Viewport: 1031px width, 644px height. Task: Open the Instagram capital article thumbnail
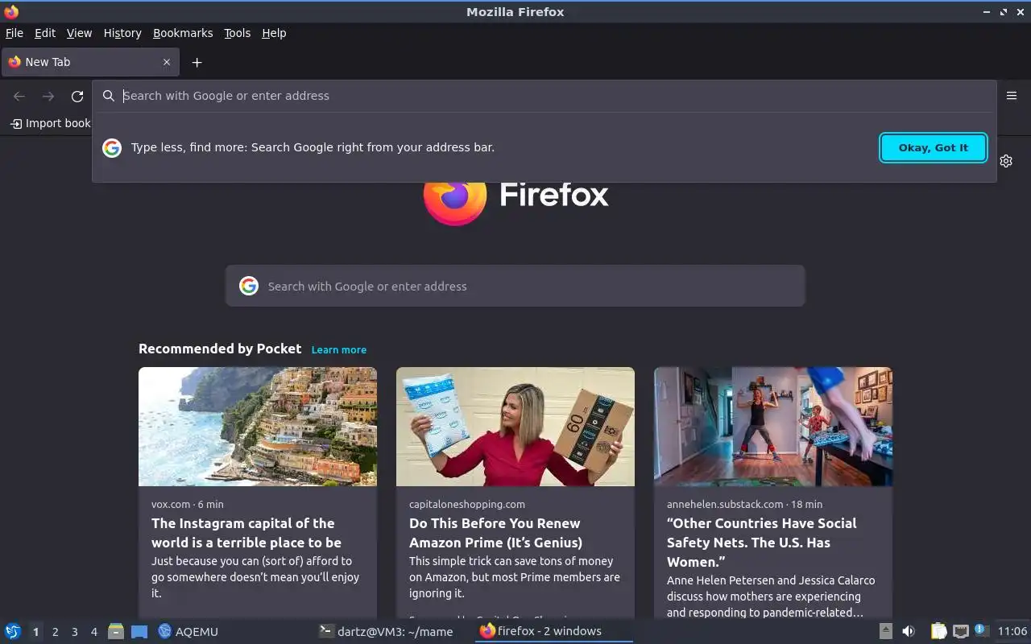pos(258,427)
